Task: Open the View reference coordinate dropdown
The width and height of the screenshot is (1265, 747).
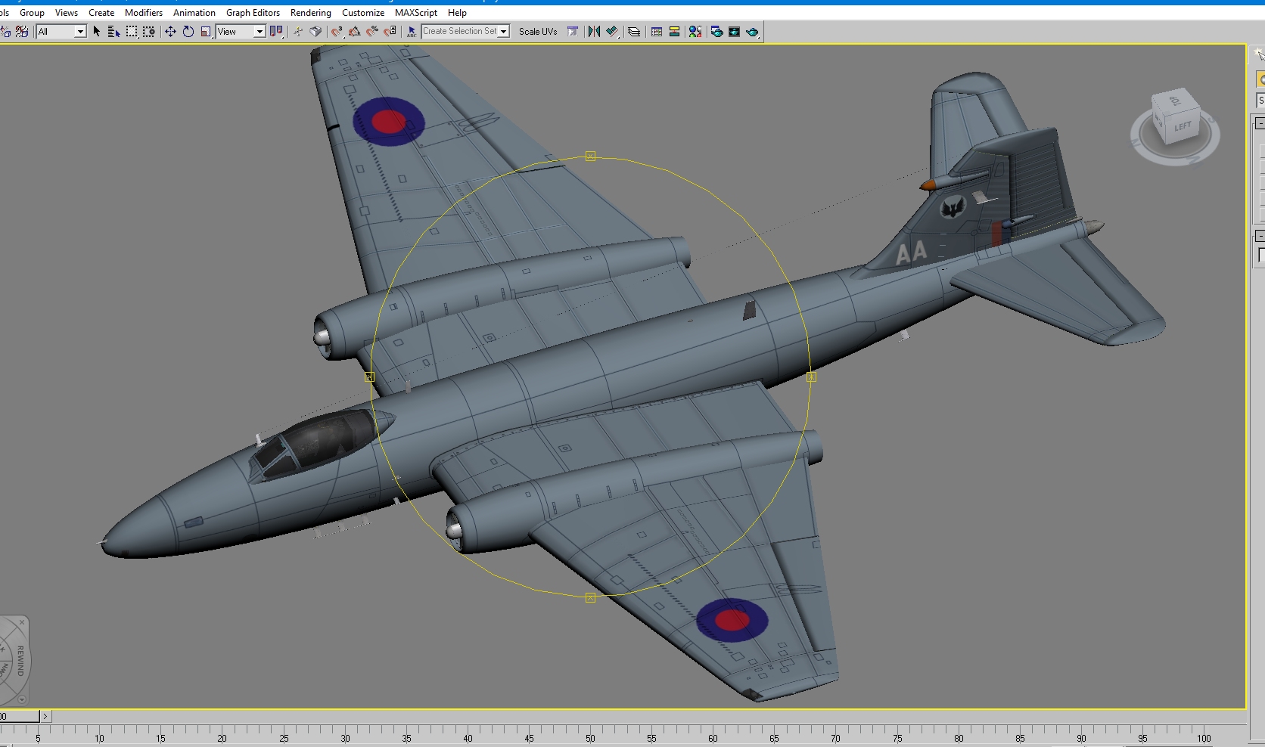Action: pyautogui.click(x=241, y=32)
